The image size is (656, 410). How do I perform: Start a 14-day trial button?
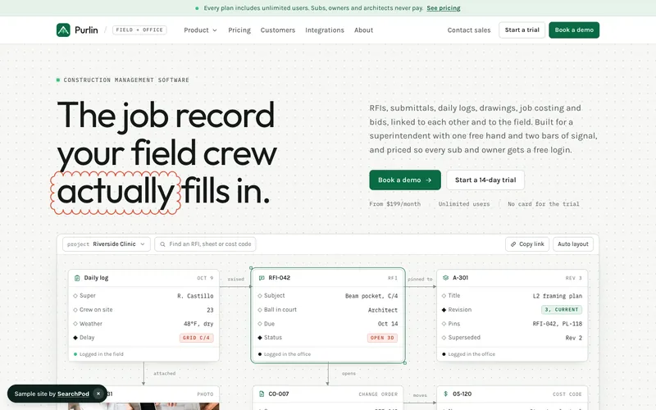[x=485, y=180]
